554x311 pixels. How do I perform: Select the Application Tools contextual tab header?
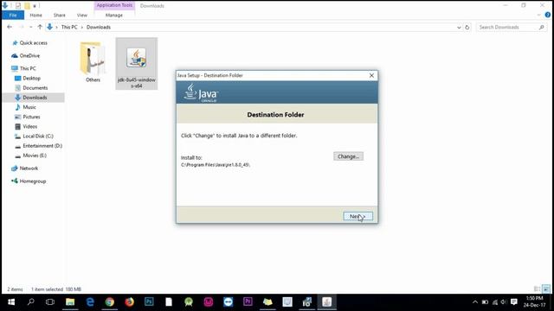pos(114,5)
